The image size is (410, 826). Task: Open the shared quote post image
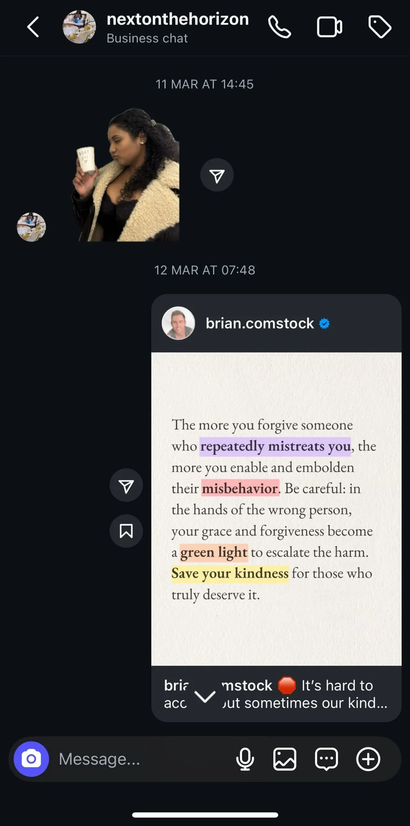[276, 509]
